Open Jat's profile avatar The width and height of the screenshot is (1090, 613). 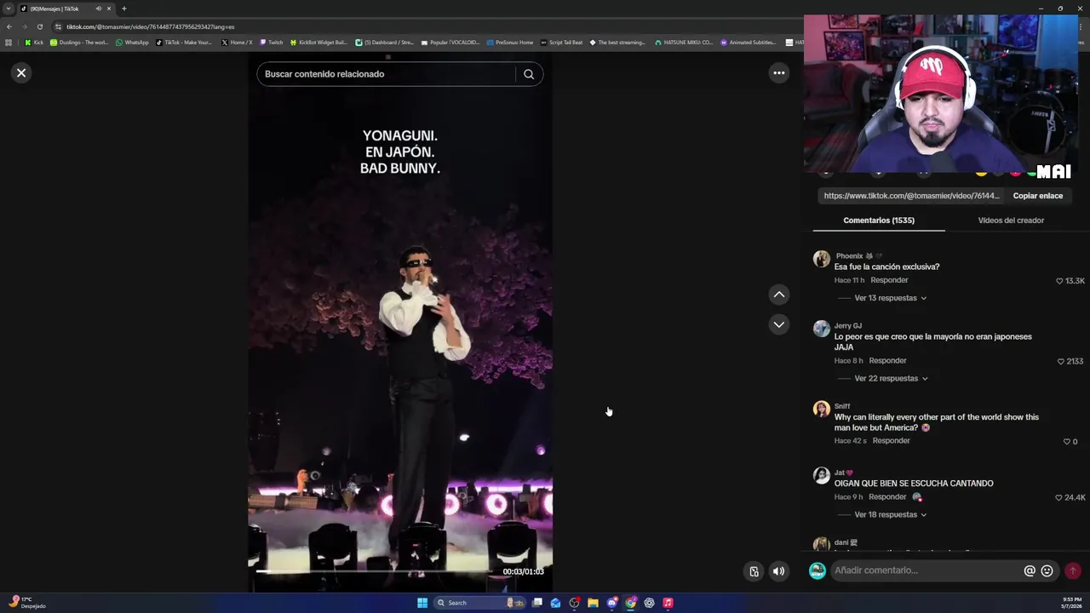(821, 476)
